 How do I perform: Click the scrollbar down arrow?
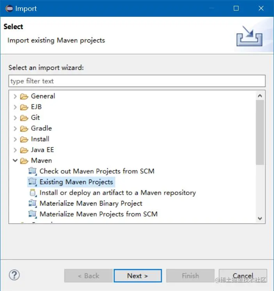tap(260, 218)
